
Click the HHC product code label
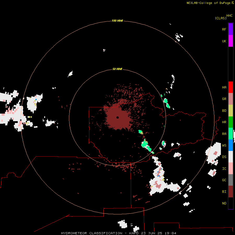tap(230, 16)
